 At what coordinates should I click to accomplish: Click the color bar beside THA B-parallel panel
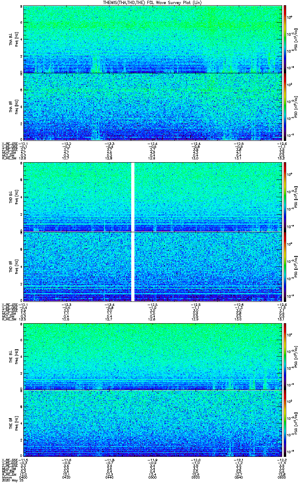pyautogui.click(x=285, y=106)
